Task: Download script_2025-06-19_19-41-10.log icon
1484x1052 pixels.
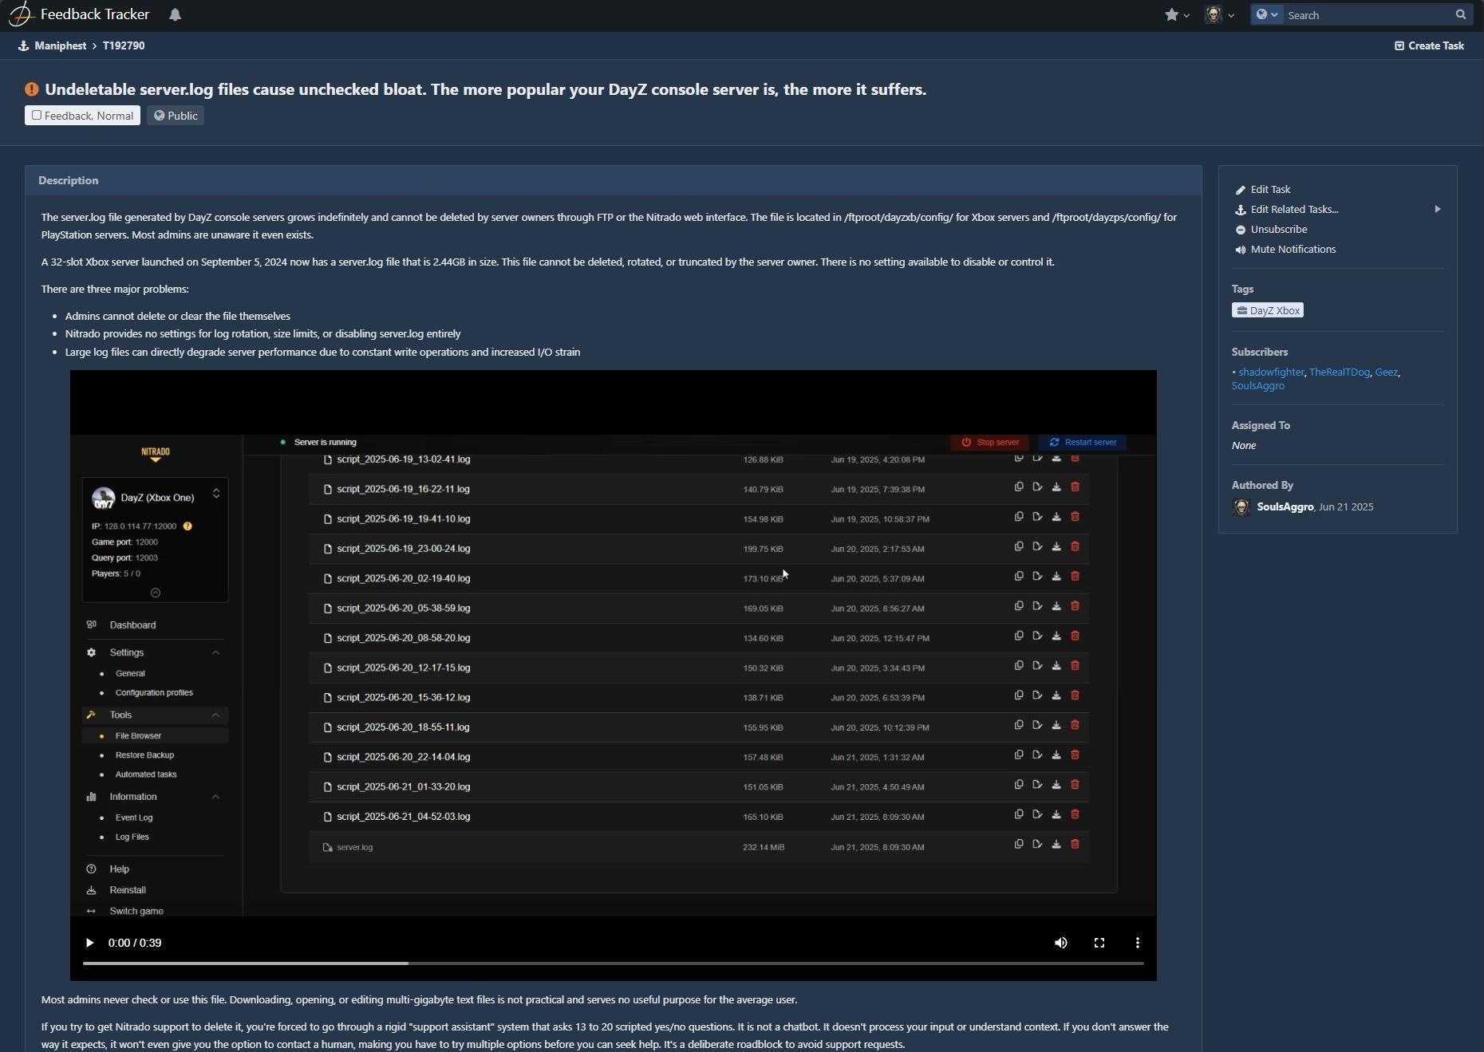Action: (x=1056, y=517)
